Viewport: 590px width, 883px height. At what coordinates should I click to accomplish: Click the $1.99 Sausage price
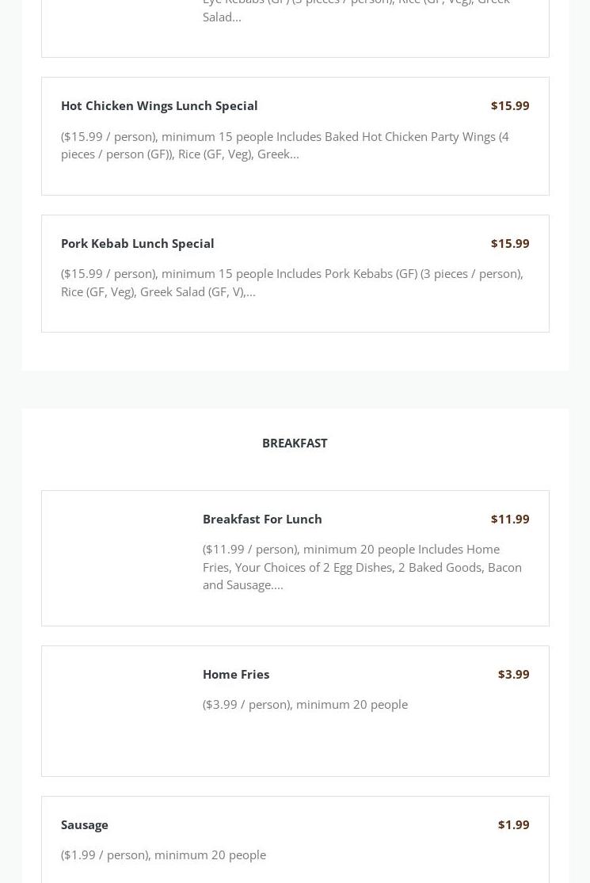pyautogui.click(x=513, y=824)
